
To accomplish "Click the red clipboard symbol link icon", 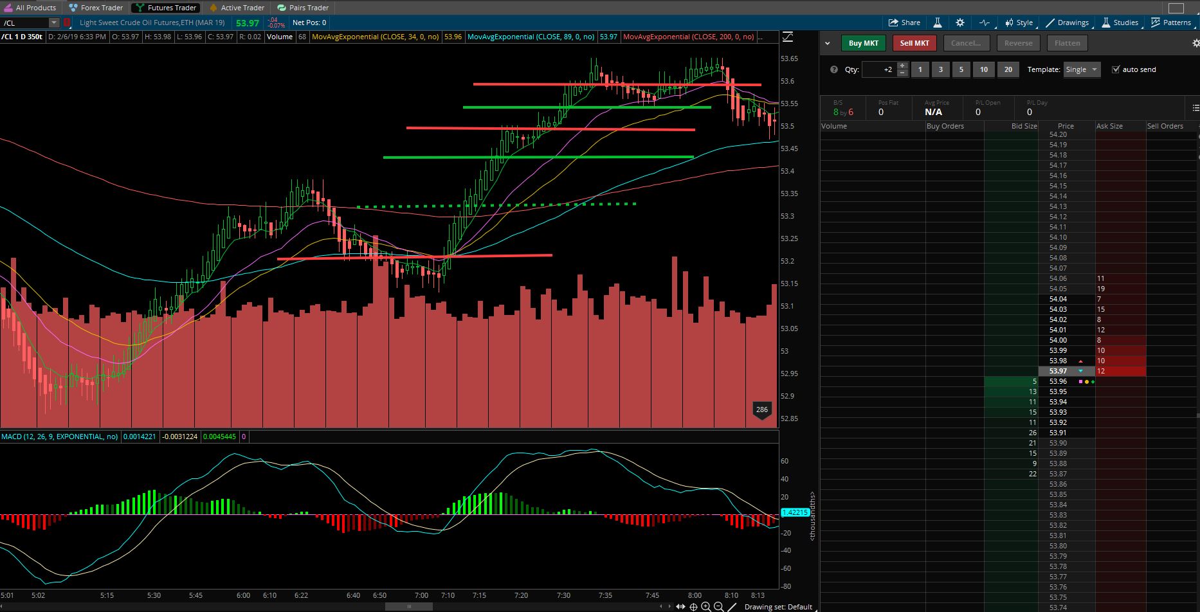I will (67, 23).
